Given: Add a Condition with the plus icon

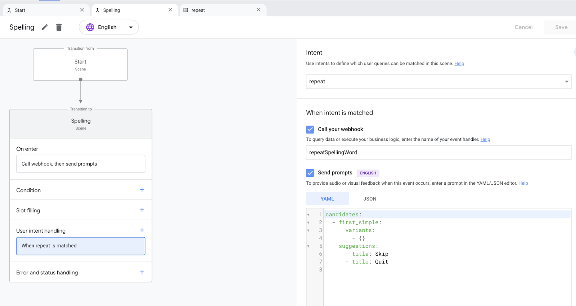Looking at the screenshot, I should [142, 190].
